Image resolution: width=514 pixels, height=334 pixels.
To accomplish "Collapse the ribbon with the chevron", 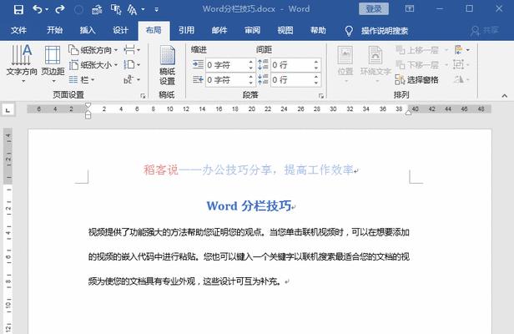I will (504, 96).
